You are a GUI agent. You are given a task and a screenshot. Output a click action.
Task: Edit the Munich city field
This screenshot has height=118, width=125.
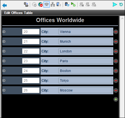[x=85, y=42]
